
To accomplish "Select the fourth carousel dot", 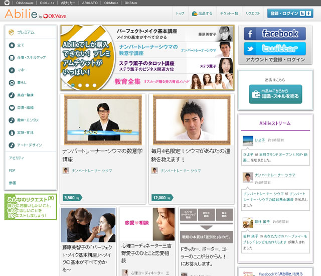I will click(87, 85).
